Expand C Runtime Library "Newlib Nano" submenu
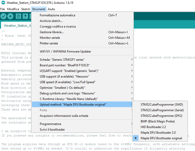 [82, 99]
